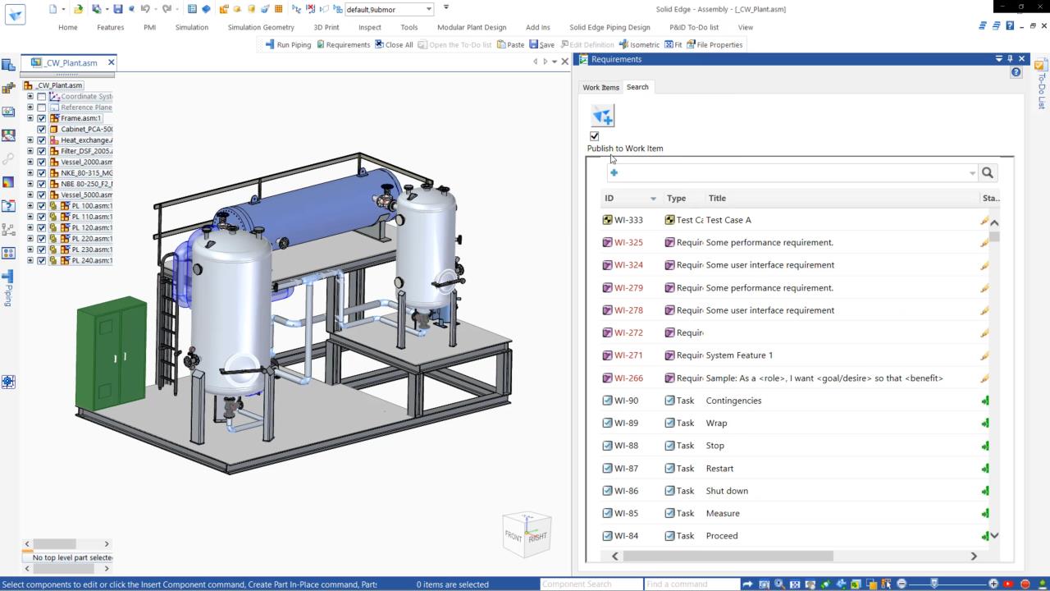
Task: Click the zoom slider in status bar
Action: tap(934, 584)
